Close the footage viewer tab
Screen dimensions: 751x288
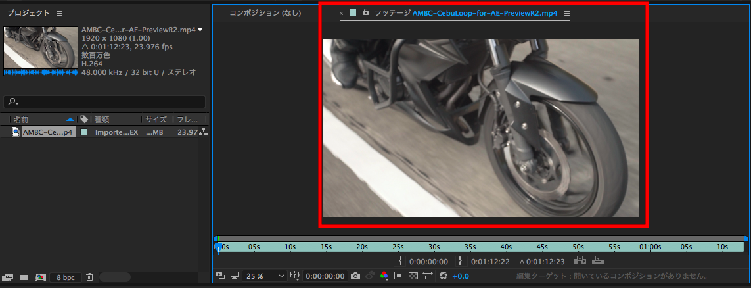coord(341,13)
